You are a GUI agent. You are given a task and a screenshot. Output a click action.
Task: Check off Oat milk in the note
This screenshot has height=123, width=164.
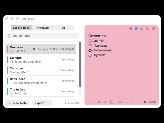tap(90, 41)
